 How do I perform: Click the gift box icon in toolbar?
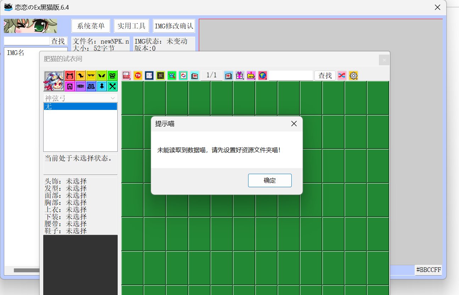coord(240,76)
